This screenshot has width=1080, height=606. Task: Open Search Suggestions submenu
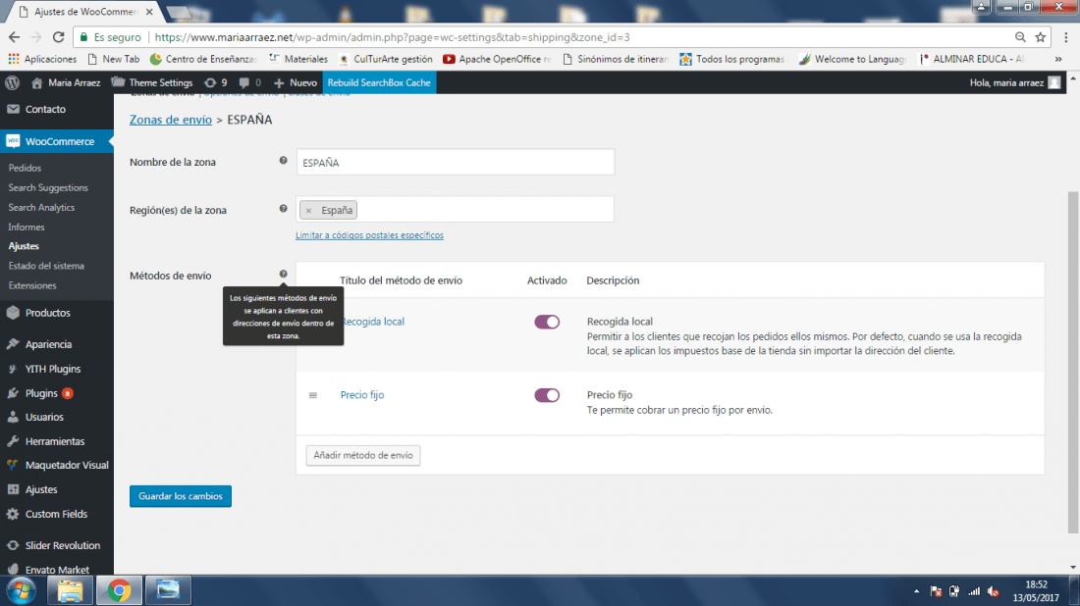(x=48, y=188)
